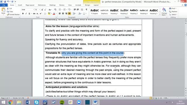Undo the last action

tap(8, 1)
